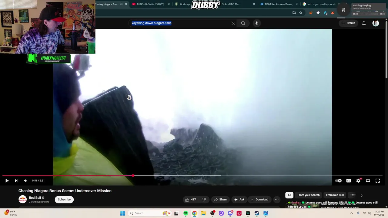Select the 'All' filter chip
Screen dimensions: 388x218
tap(289, 195)
